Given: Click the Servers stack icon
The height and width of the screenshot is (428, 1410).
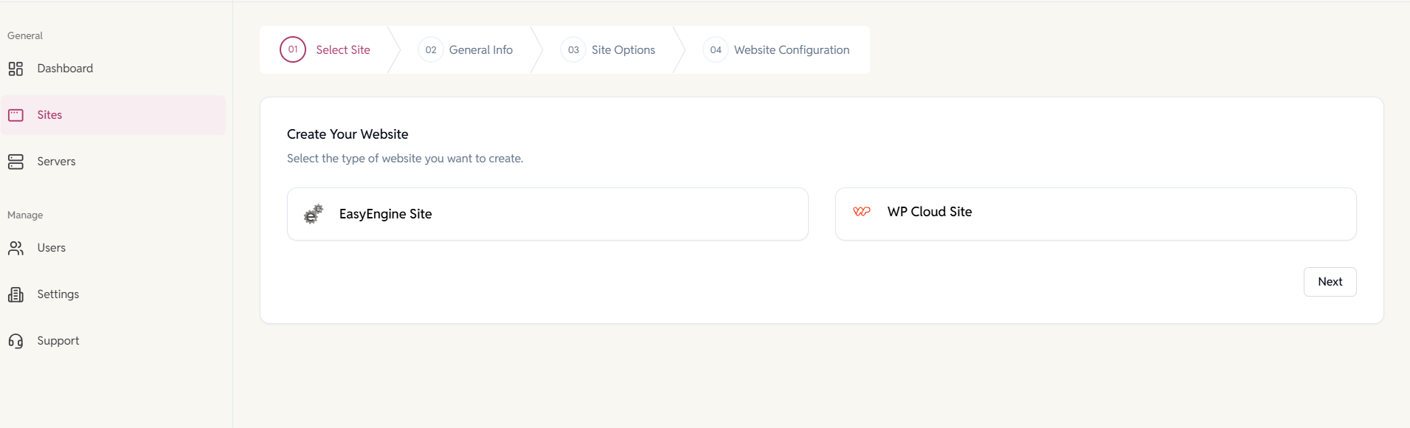Looking at the screenshot, I should [15, 162].
